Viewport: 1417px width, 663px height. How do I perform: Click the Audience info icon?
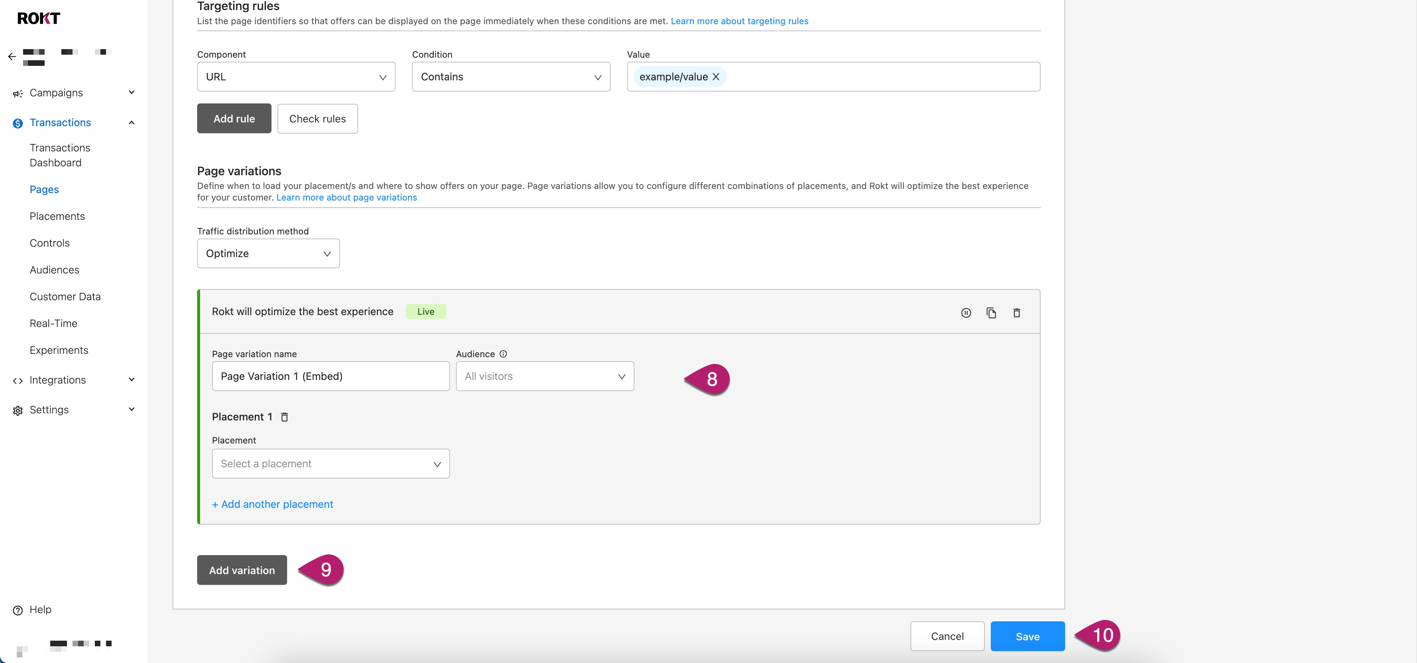(503, 354)
